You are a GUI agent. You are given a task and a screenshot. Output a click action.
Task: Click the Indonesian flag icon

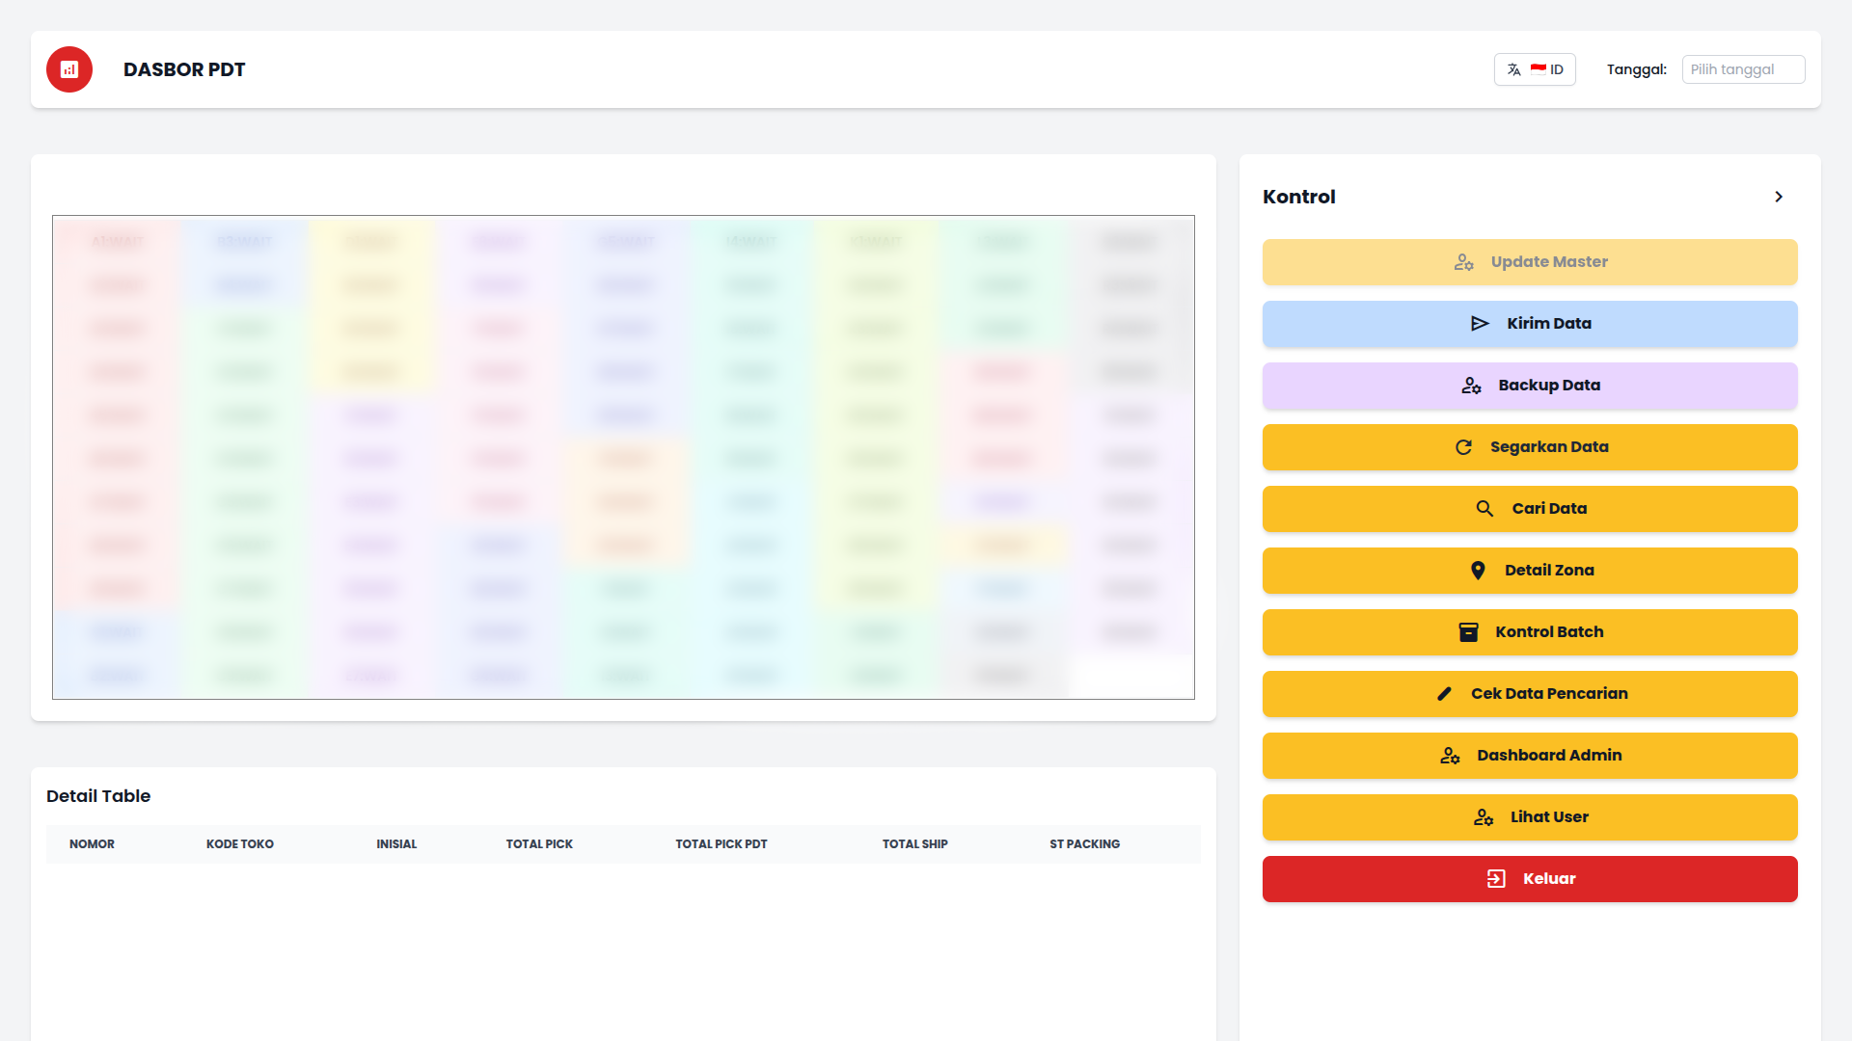[x=1539, y=69]
